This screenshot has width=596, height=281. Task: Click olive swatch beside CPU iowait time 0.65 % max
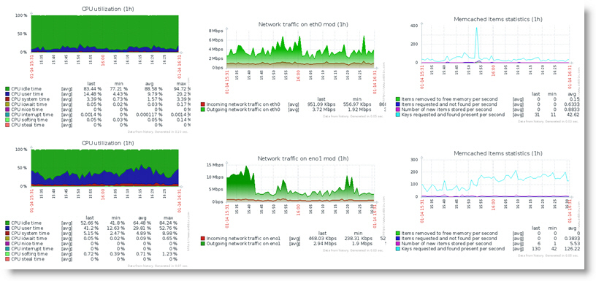point(7,239)
